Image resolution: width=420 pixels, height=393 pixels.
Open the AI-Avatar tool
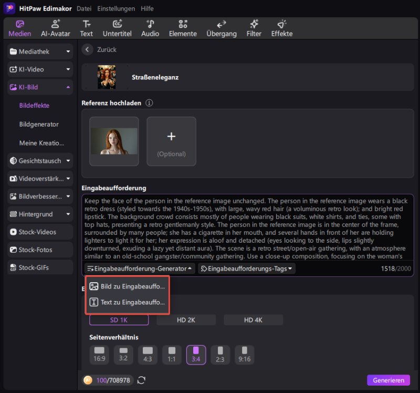55,28
